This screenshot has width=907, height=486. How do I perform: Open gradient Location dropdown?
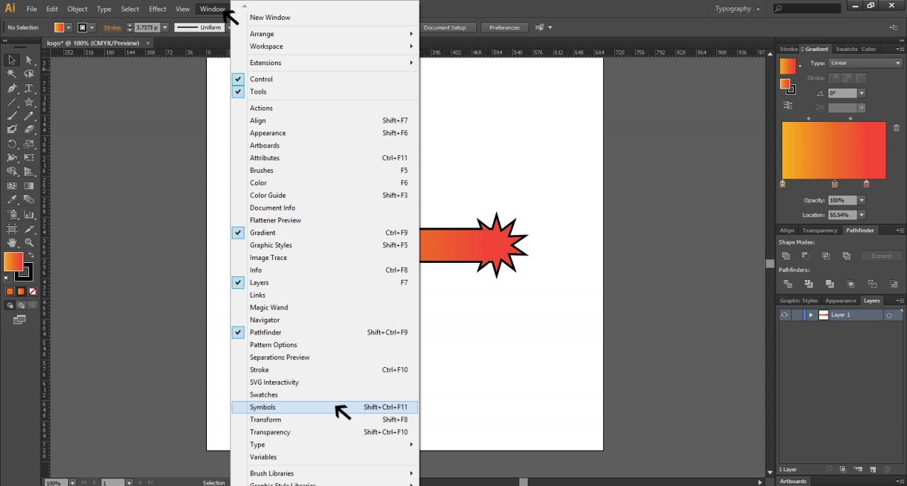pyautogui.click(x=862, y=215)
